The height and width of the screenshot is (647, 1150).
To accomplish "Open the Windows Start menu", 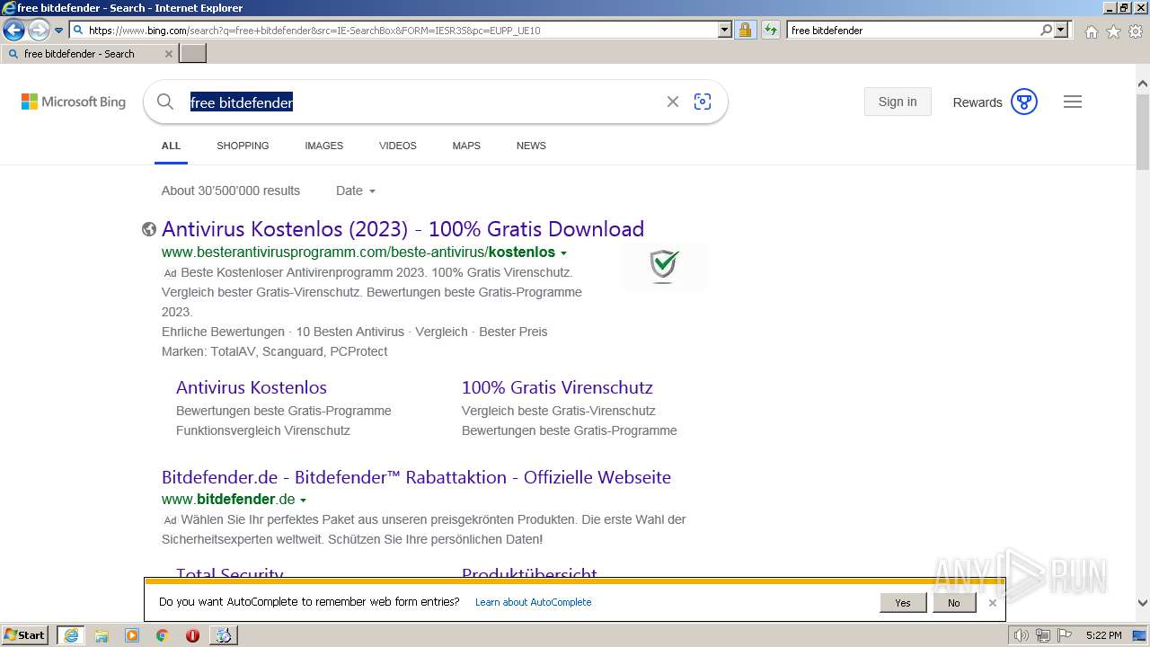I will (x=25, y=635).
